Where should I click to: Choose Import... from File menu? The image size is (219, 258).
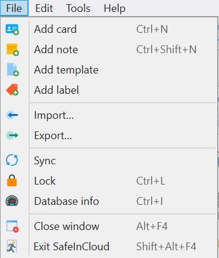click(108, 115)
